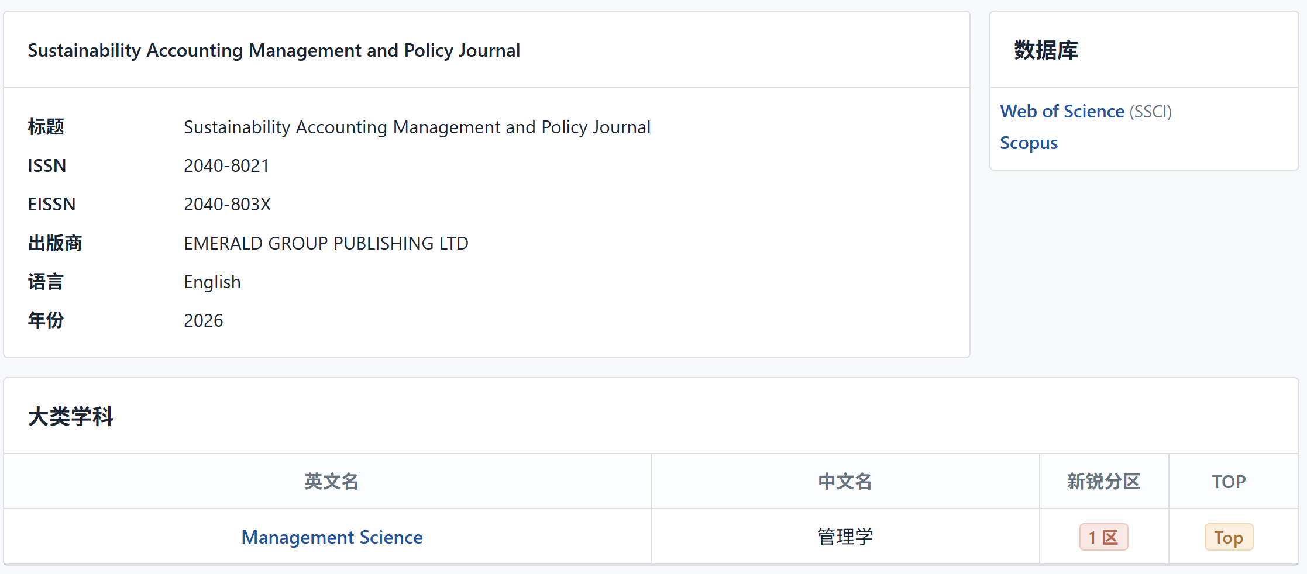
Task: Click the 标题 field label
Action: pyautogui.click(x=46, y=127)
